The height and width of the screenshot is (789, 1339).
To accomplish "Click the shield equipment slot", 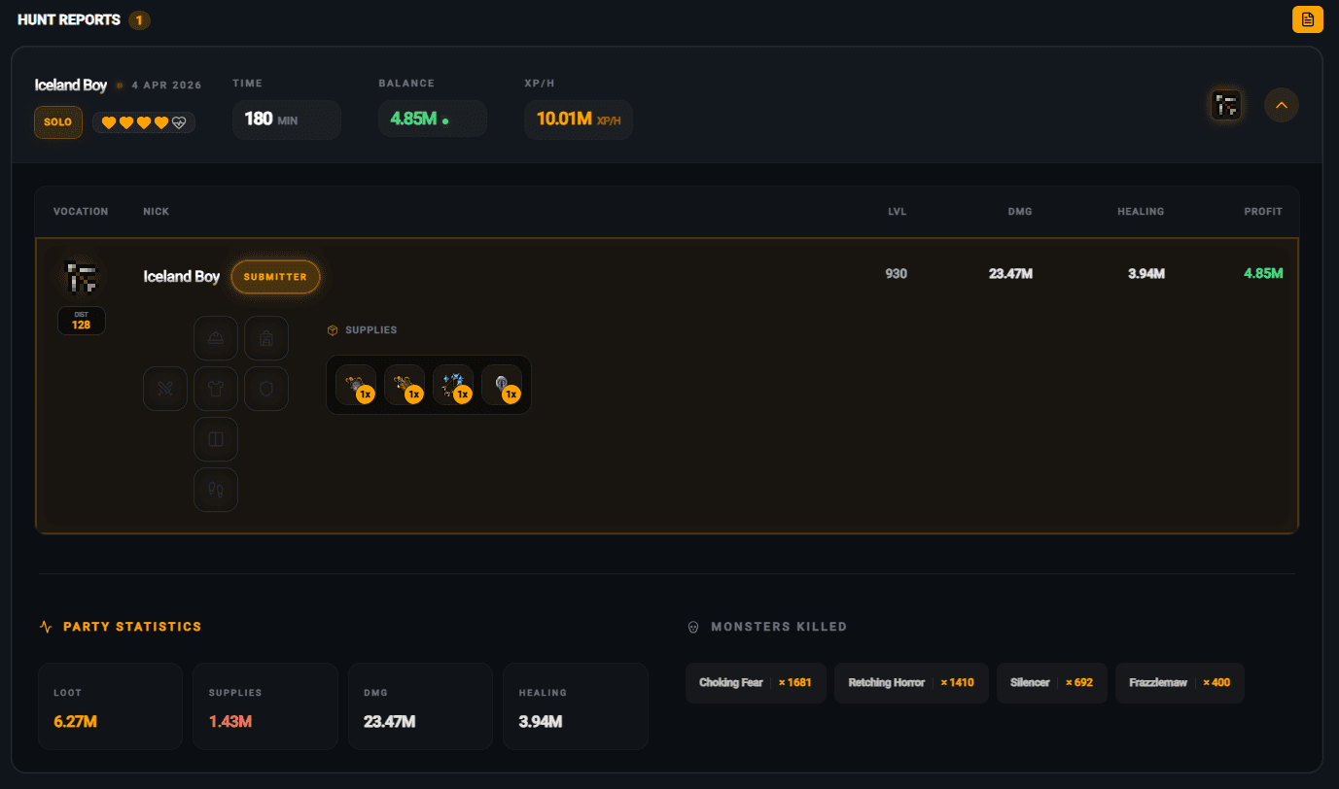I will [x=266, y=389].
